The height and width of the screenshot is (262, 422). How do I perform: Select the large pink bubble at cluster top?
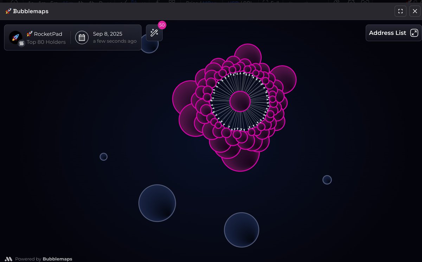(x=248, y=54)
